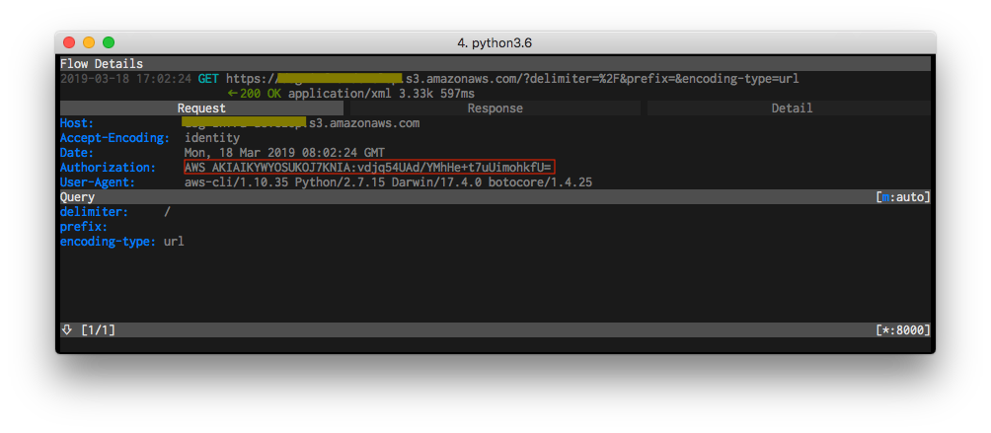Screen dimensions: 991x433
Task: Open the Detail tab
Action: pyautogui.click(x=792, y=108)
